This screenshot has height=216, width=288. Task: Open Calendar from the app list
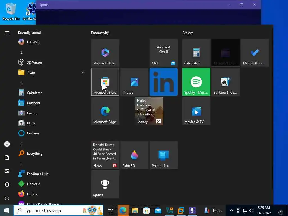51,103
